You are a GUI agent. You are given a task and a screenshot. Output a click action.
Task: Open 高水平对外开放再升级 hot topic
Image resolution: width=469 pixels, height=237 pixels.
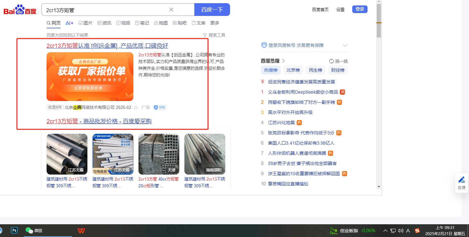(290, 112)
